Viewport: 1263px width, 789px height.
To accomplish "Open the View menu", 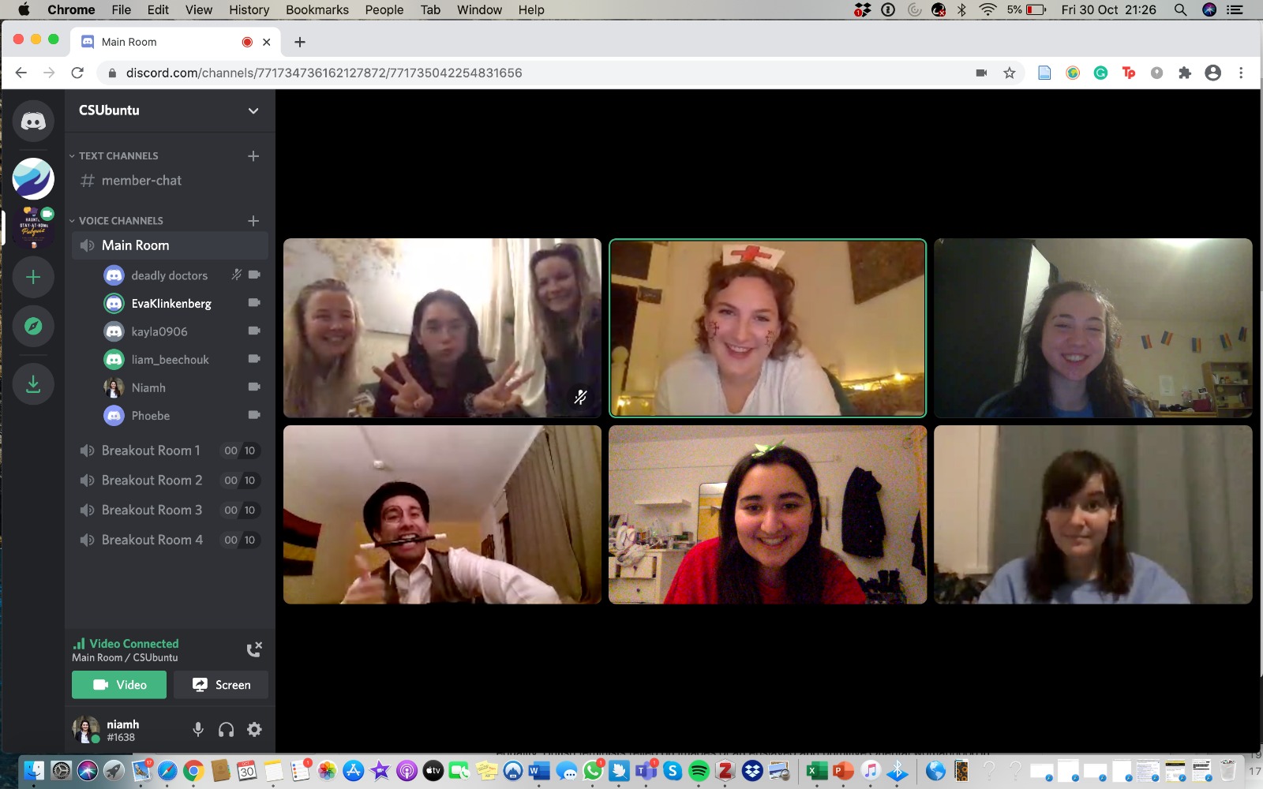I will point(199,9).
